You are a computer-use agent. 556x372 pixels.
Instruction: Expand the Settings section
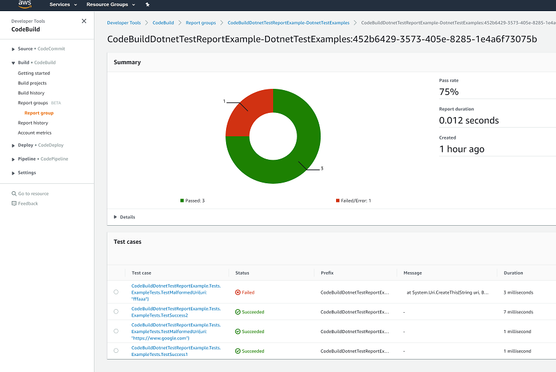pyautogui.click(x=13, y=173)
